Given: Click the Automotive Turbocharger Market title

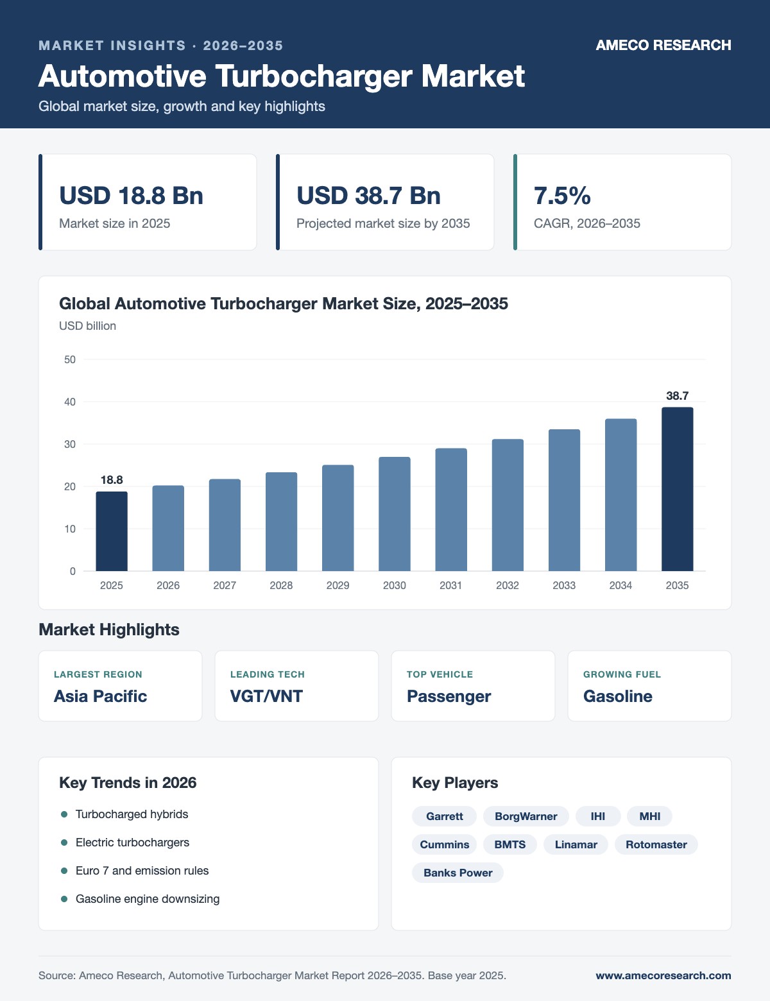Looking at the screenshot, I should point(282,76).
